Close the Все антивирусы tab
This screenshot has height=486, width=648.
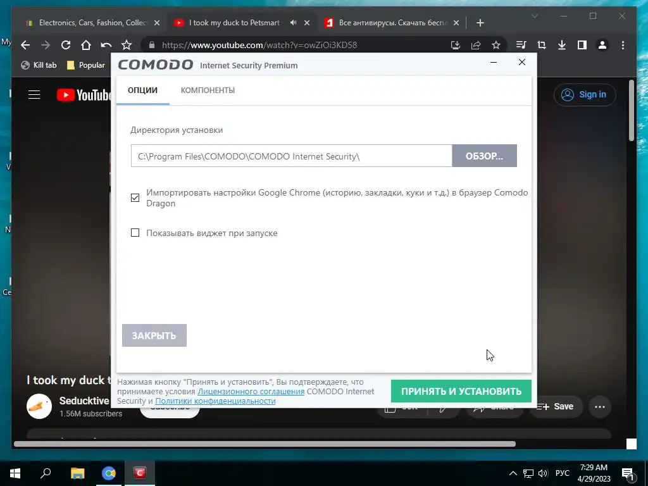(456, 23)
